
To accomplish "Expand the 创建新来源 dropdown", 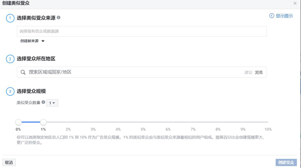I will [x=32, y=41].
